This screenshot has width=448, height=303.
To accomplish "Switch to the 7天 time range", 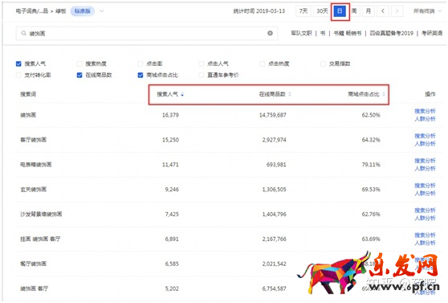I will click(x=303, y=11).
